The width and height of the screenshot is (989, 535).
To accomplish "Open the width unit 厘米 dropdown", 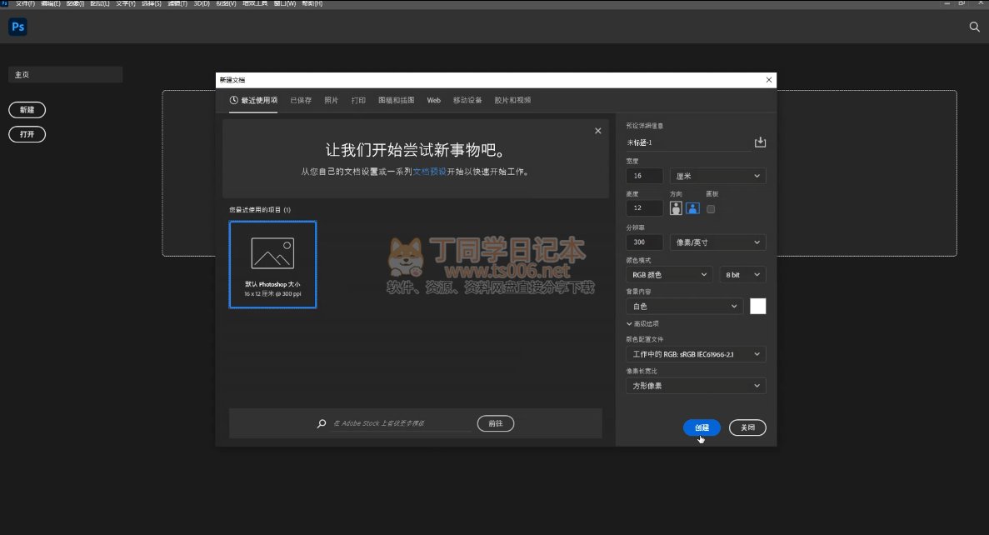I will pyautogui.click(x=717, y=176).
